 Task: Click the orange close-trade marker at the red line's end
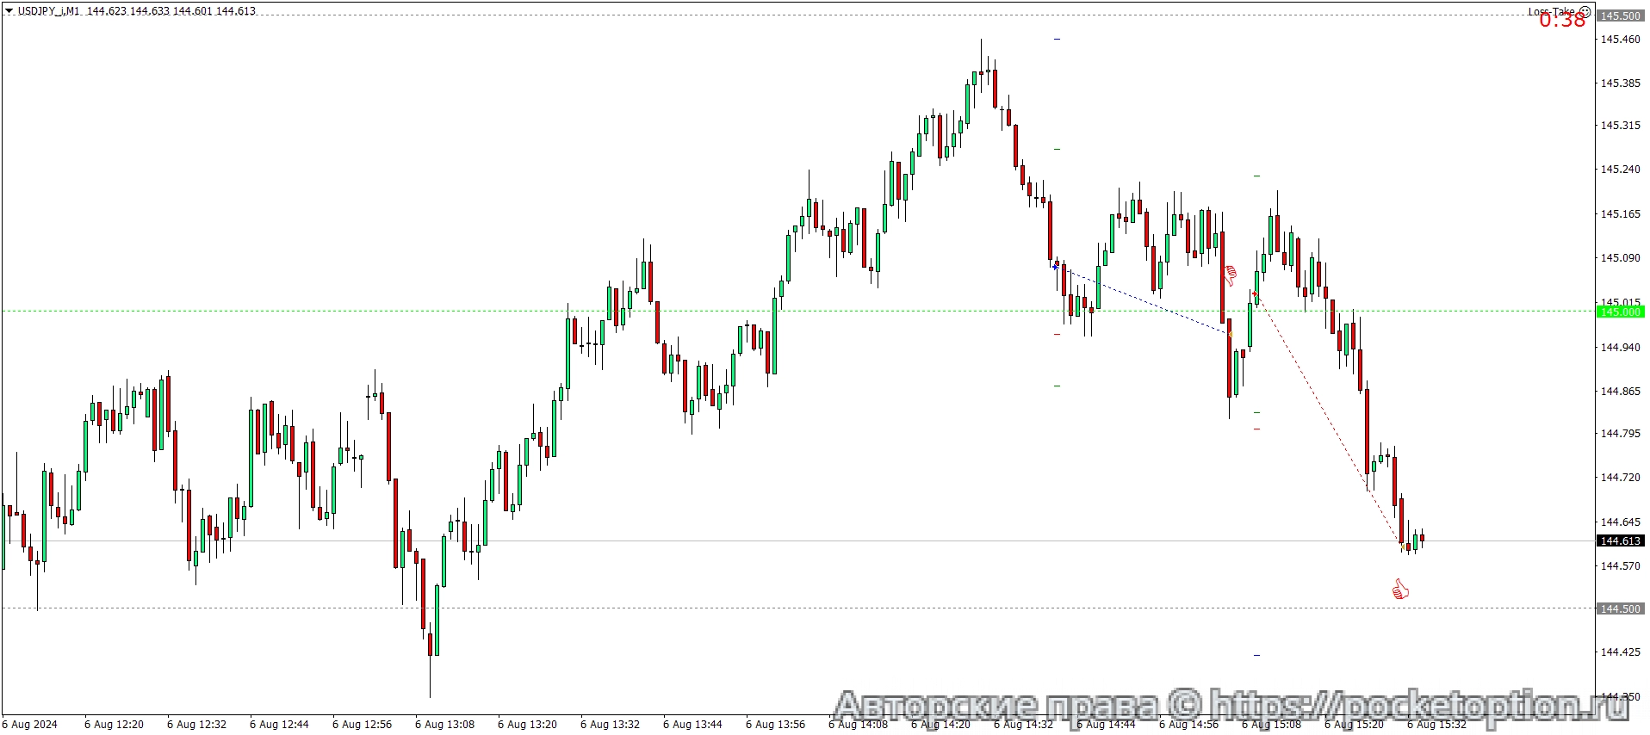pyautogui.click(x=1401, y=545)
